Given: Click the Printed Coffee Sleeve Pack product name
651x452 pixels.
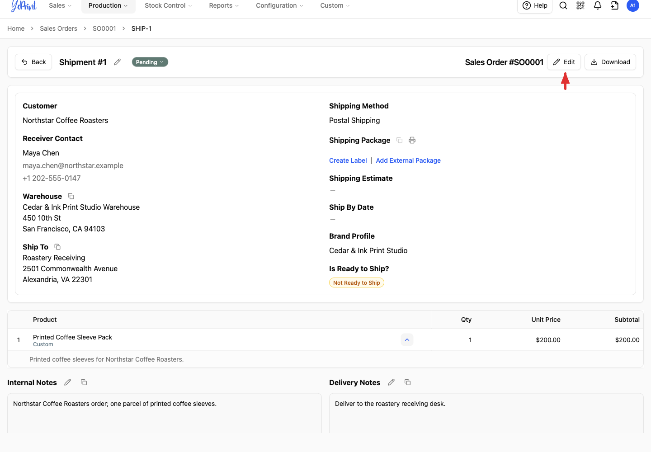Looking at the screenshot, I should click(72, 337).
